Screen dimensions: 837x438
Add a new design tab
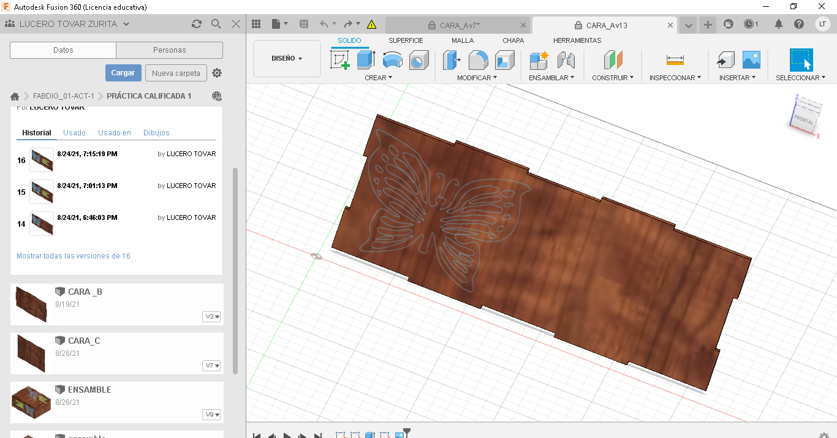click(708, 25)
